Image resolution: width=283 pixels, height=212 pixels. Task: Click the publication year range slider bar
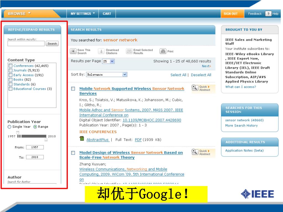[32, 136]
